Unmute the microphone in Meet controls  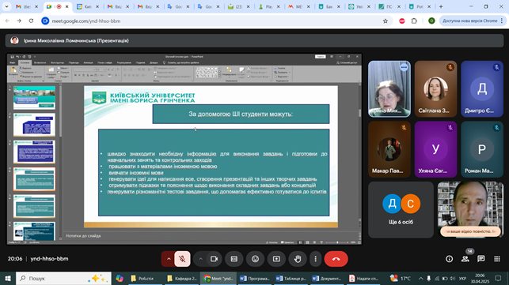point(182,259)
